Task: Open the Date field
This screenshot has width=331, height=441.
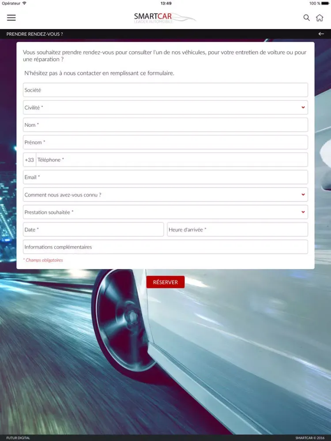Action: coord(94,229)
